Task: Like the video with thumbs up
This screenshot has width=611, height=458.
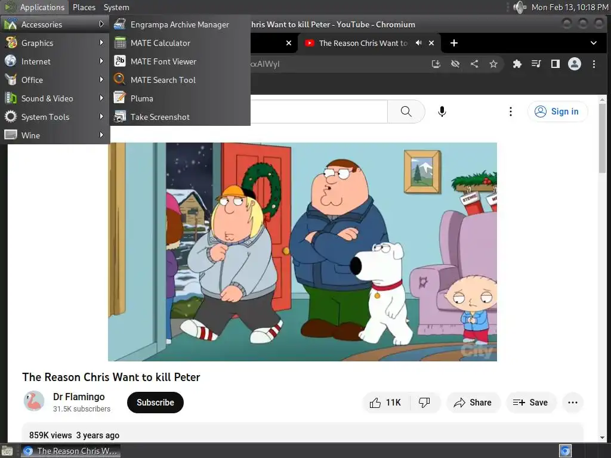Action: [385, 403]
